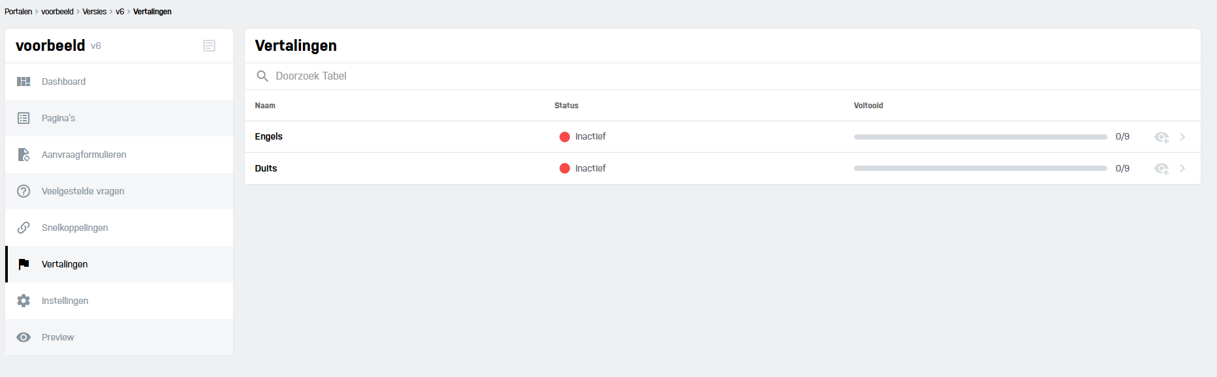Expand the Engels row chevron arrow
Screen dimensions: 1217x377
tap(1182, 137)
